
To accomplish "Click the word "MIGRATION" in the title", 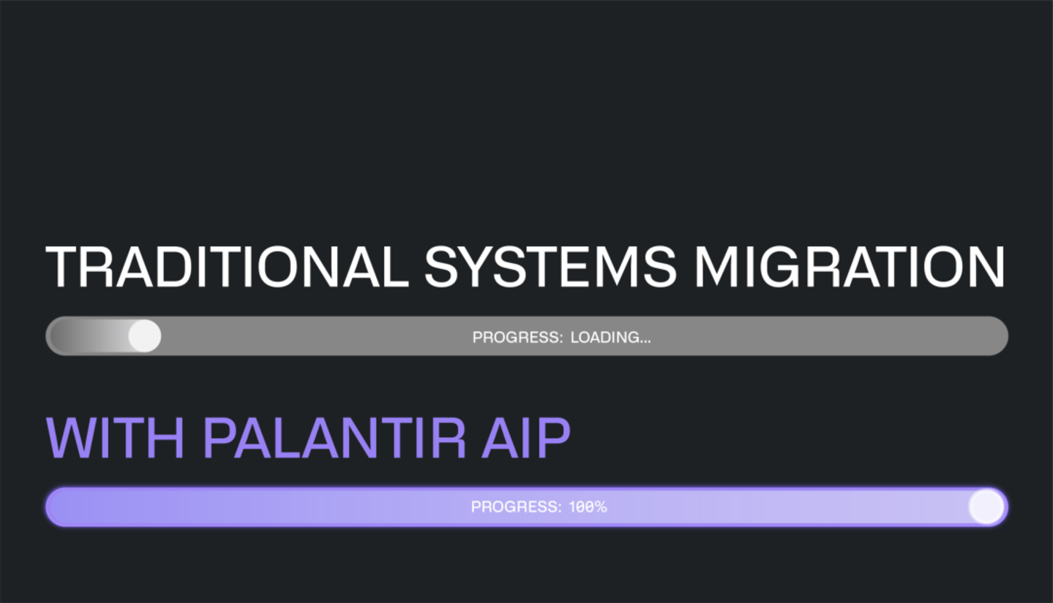I will (850, 267).
